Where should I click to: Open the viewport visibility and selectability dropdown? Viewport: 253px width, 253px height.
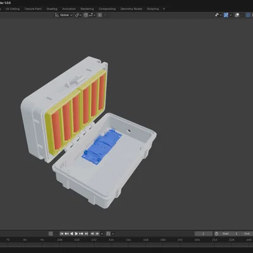218,15
